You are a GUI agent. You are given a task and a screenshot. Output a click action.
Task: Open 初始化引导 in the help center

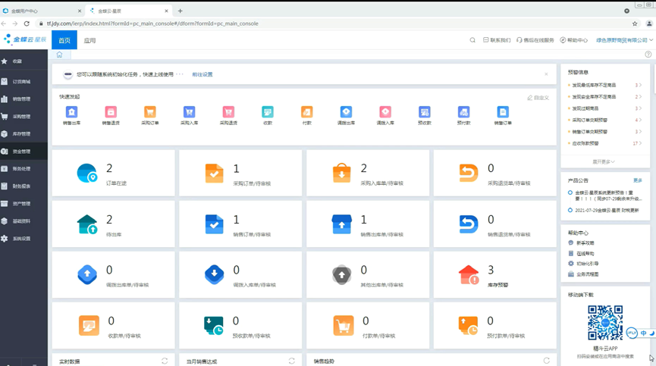(x=583, y=264)
